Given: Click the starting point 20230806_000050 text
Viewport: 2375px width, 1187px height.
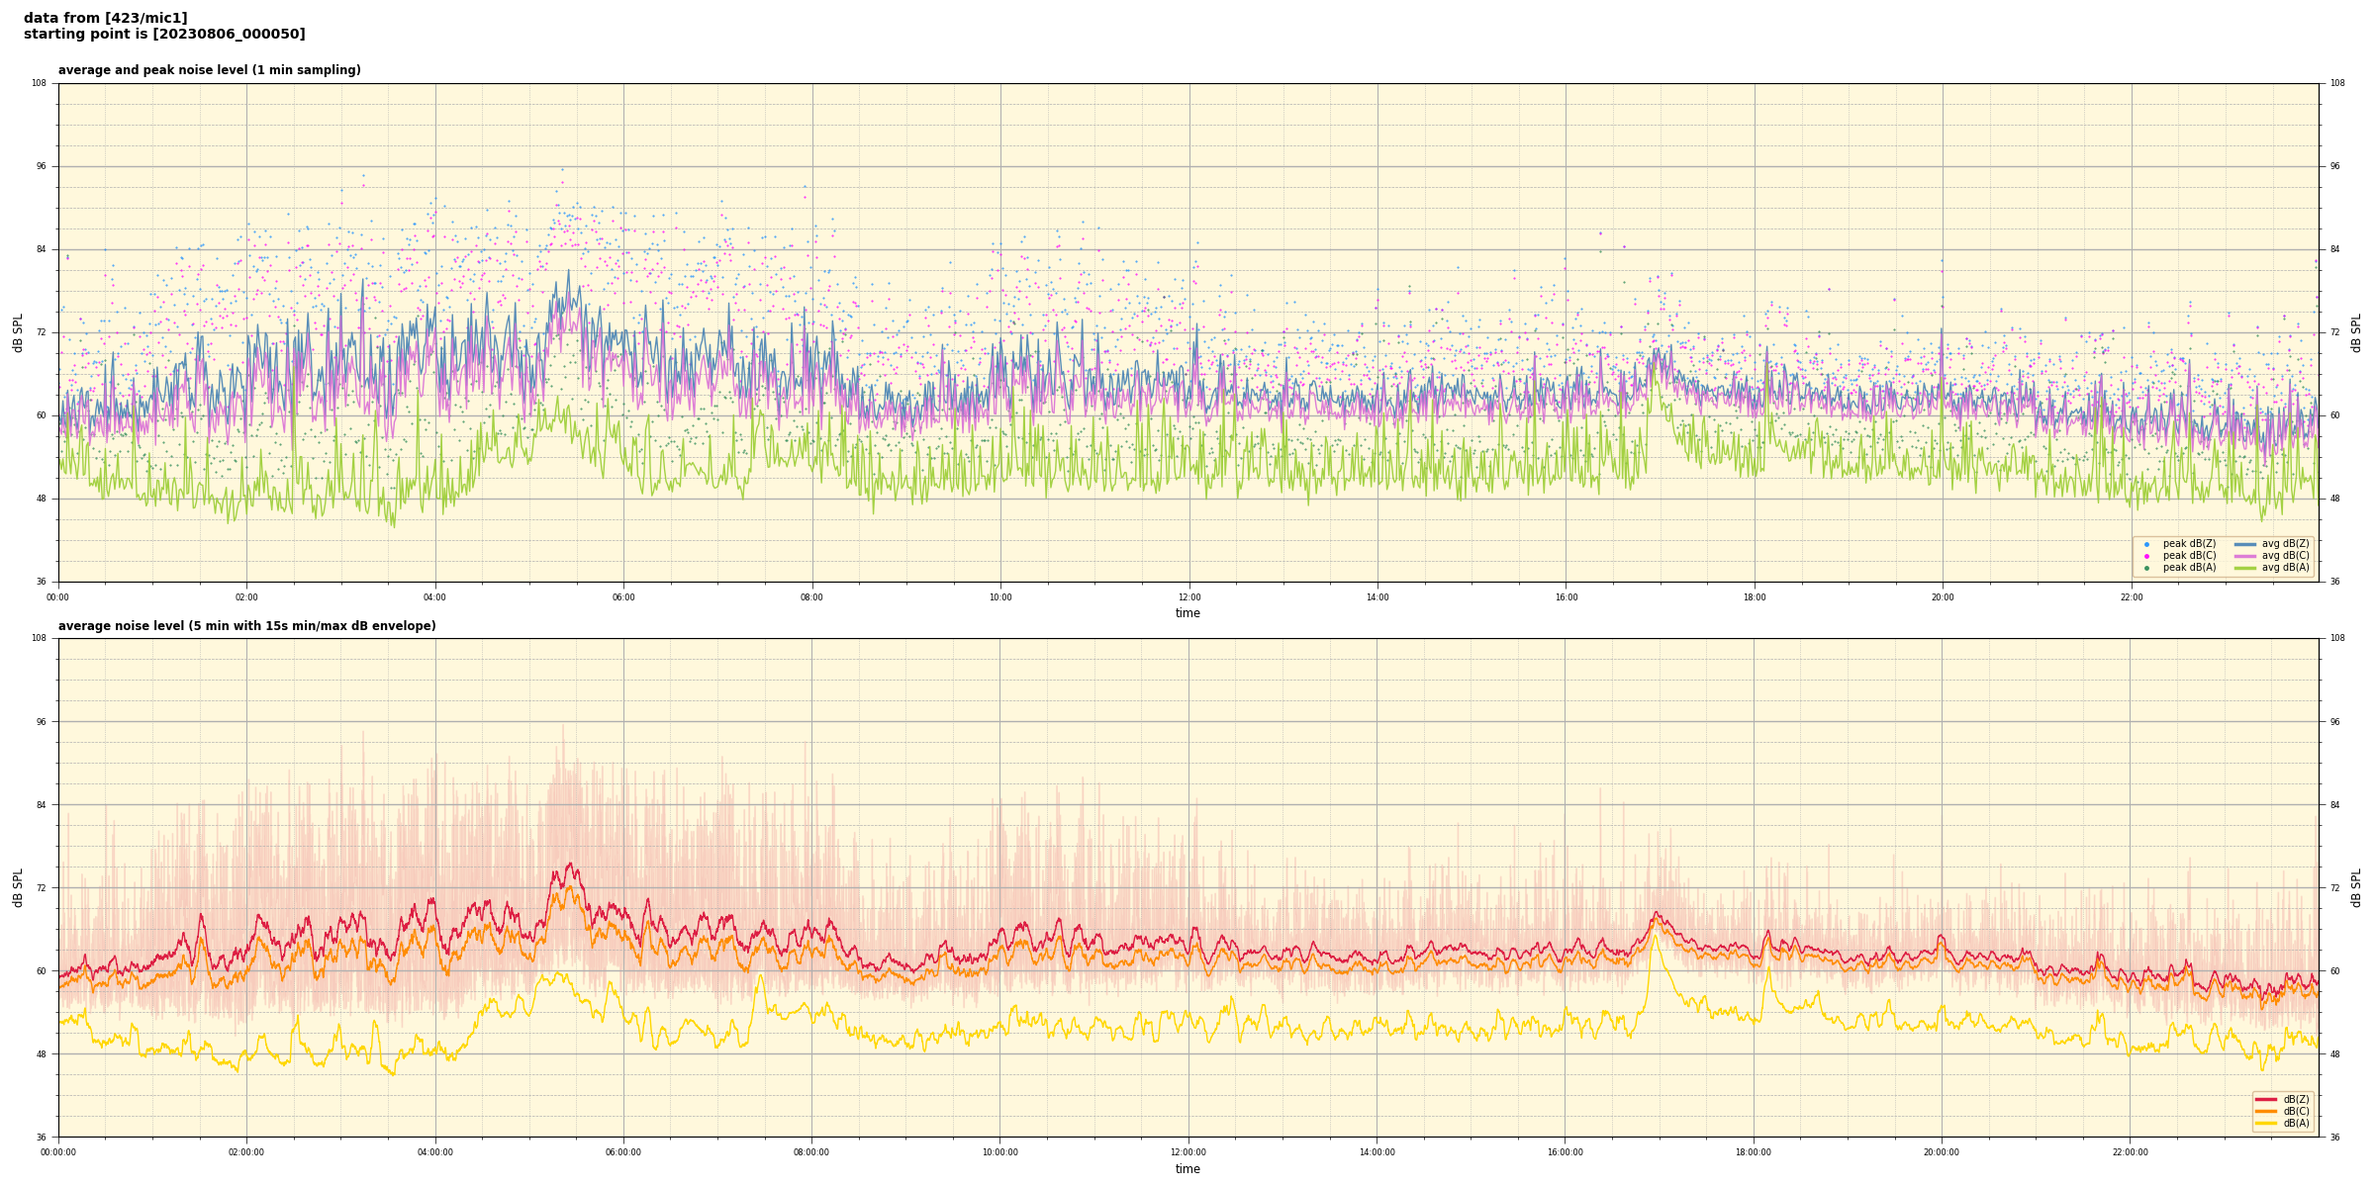Looking at the screenshot, I should pyautogui.click(x=164, y=35).
